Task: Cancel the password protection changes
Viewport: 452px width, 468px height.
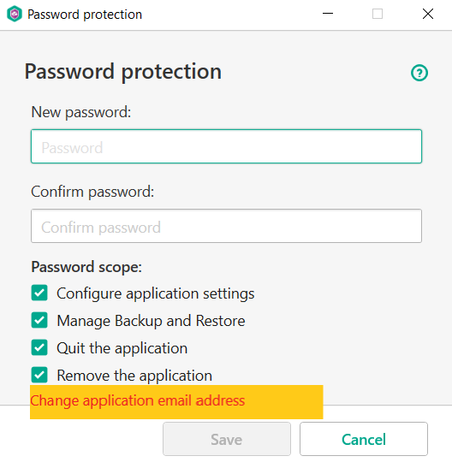Action: pos(364,439)
